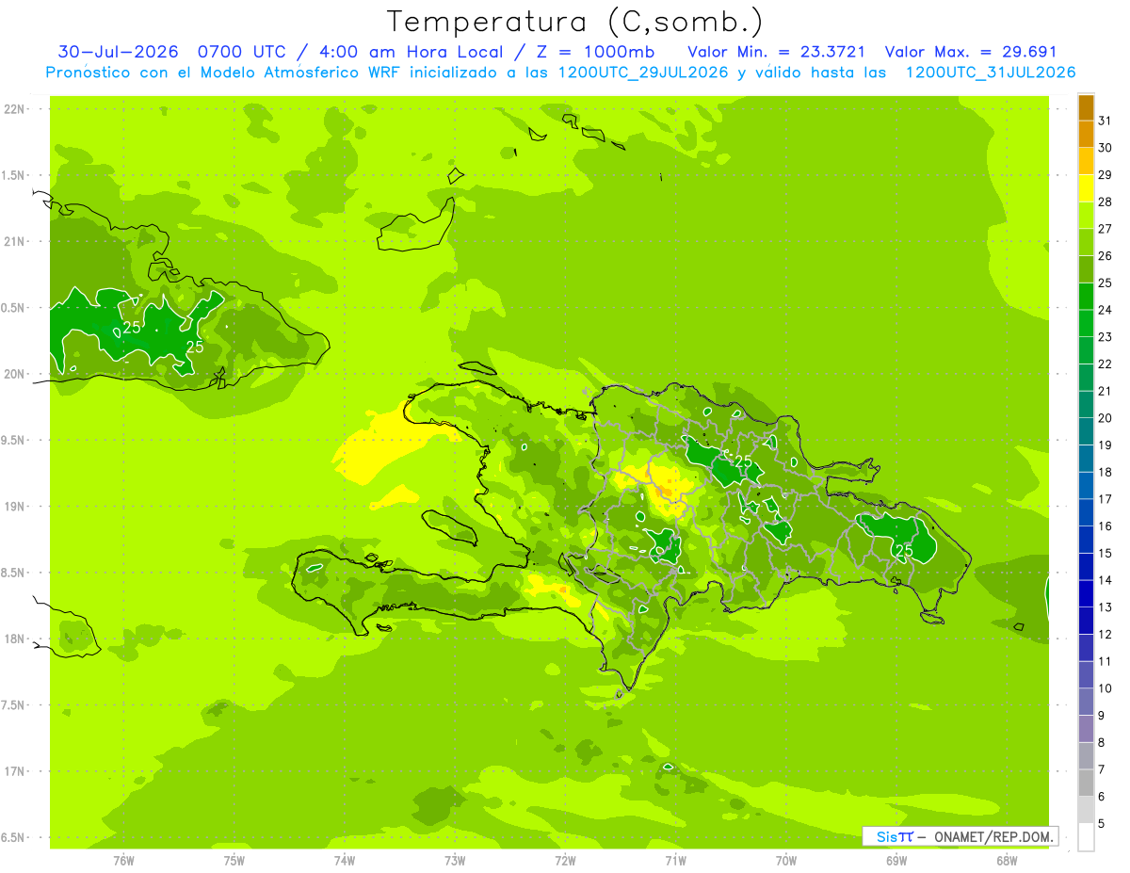Click the 'ONAMET/REP.DOM.' credit label

coord(993,836)
